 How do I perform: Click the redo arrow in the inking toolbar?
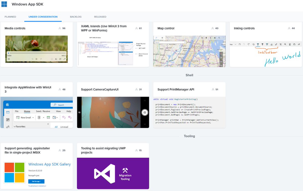coord(249,44)
